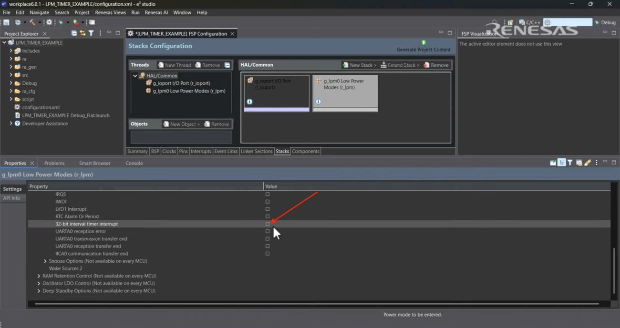Collapse HAL/Common in Threads list
The image size is (620, 328).
[135, 75]
